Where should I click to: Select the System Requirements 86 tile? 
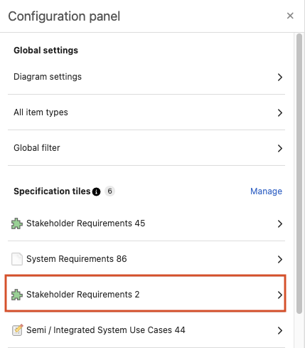pyautogui.click(x=146, y=259)
